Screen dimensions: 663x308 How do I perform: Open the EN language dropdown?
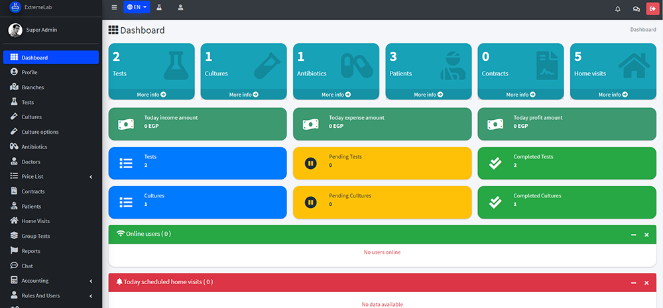click(137, 7)
